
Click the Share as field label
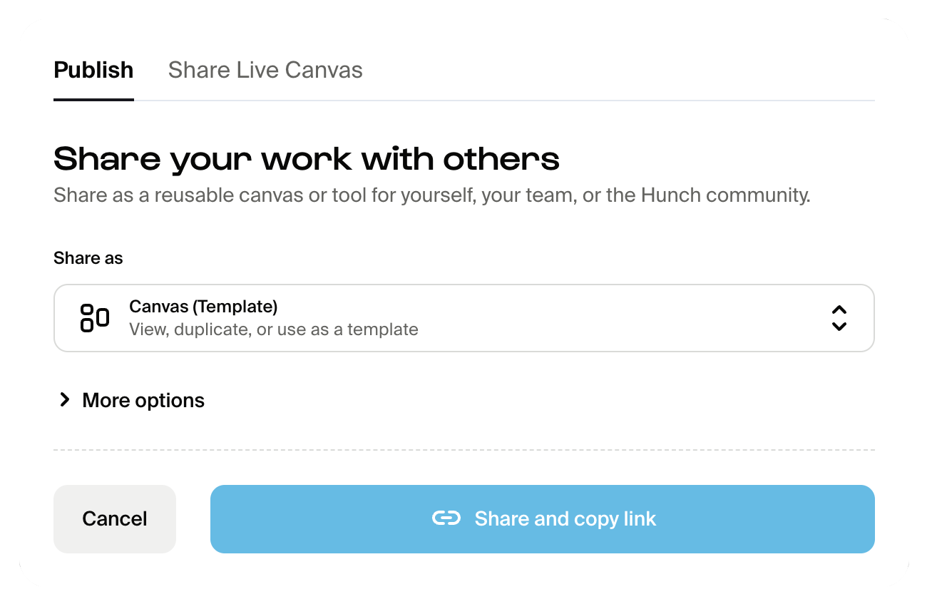click(x=88, y=258)
